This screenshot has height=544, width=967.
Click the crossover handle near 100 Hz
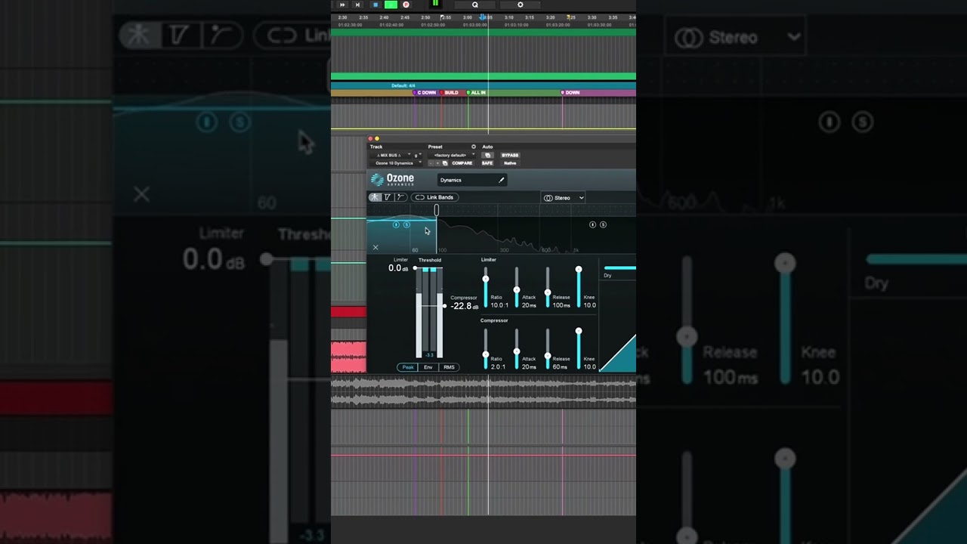436,210
